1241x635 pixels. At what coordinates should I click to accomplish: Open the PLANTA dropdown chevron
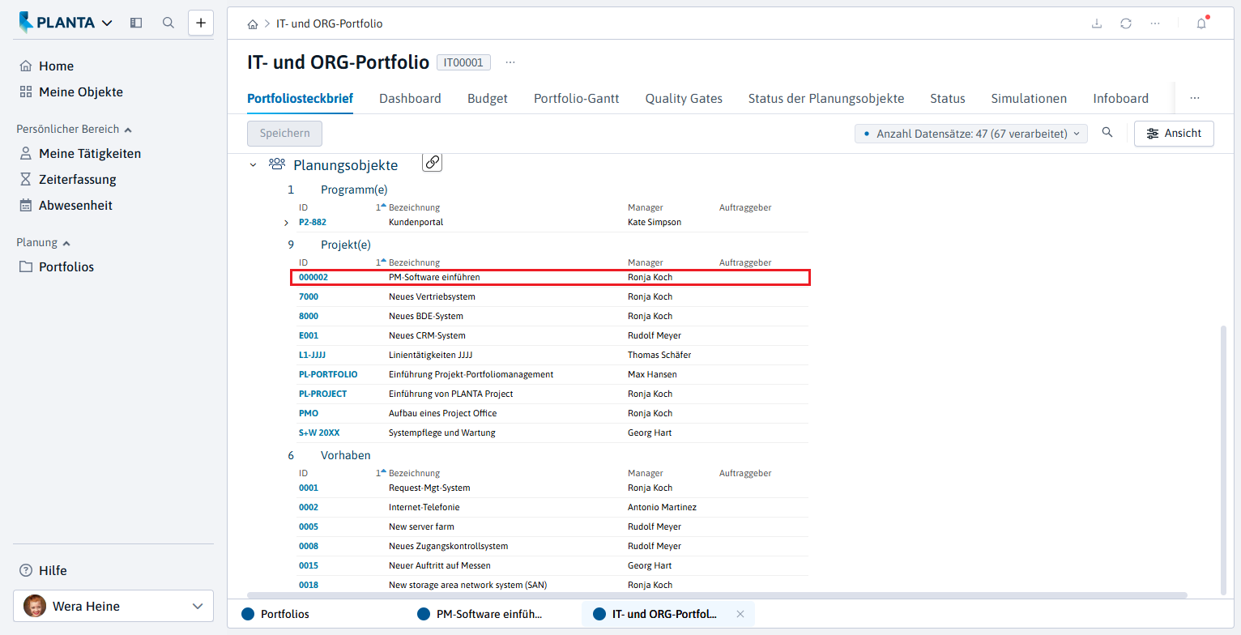click(108, 23)
